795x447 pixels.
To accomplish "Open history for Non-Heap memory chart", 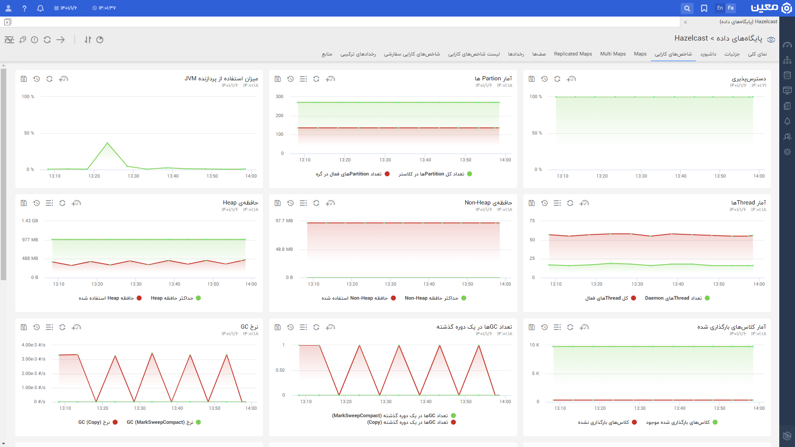I will tap(291, 203).
